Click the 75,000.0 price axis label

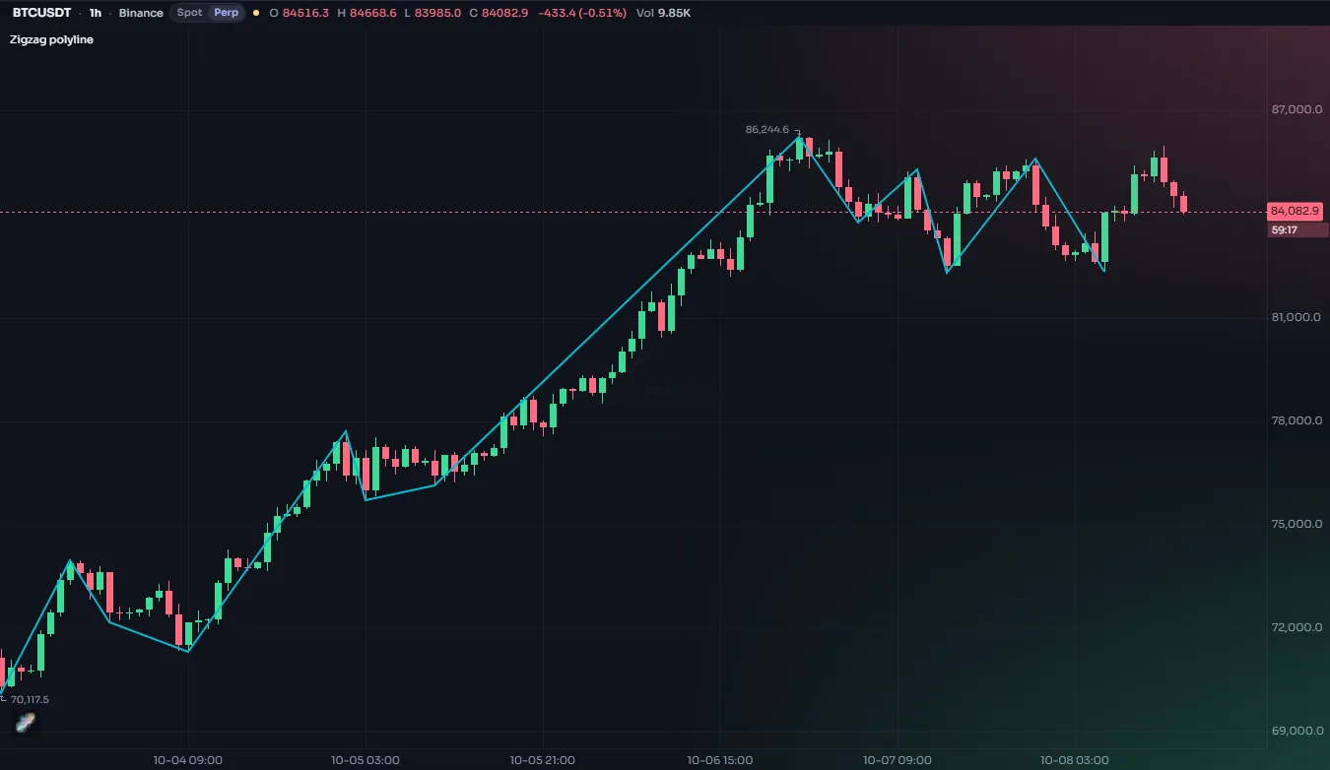1296,524
